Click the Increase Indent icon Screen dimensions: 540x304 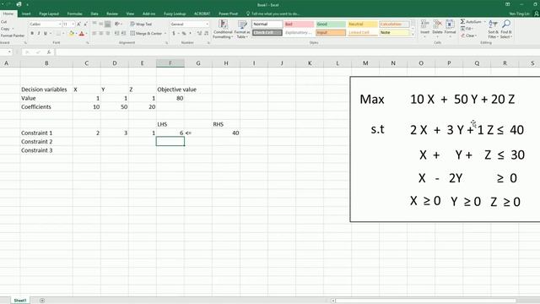pos(123,34)
